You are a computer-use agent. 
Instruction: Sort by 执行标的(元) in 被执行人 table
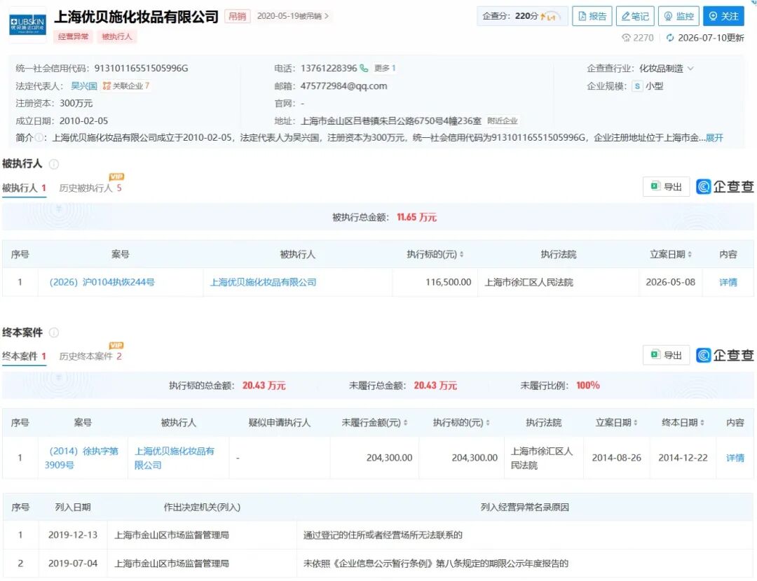(x=461, y=254)
